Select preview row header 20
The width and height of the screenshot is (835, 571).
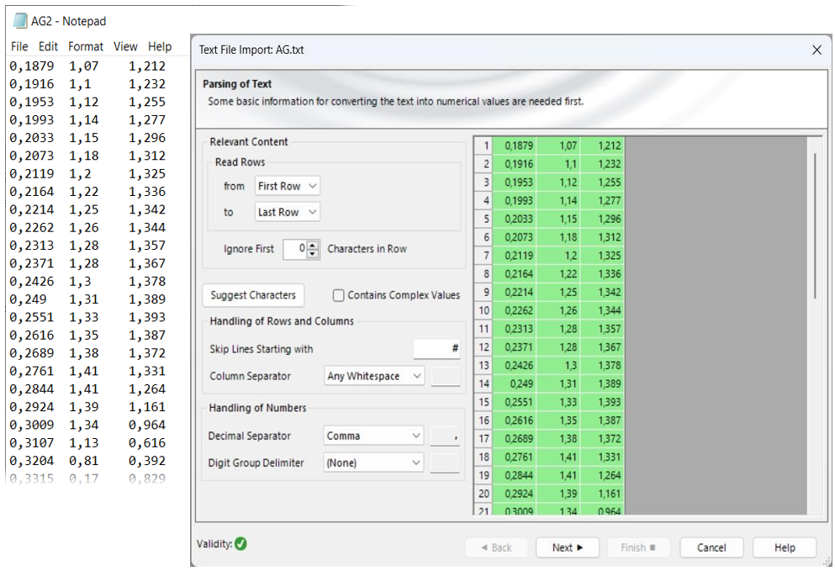[x=484, y=494]
